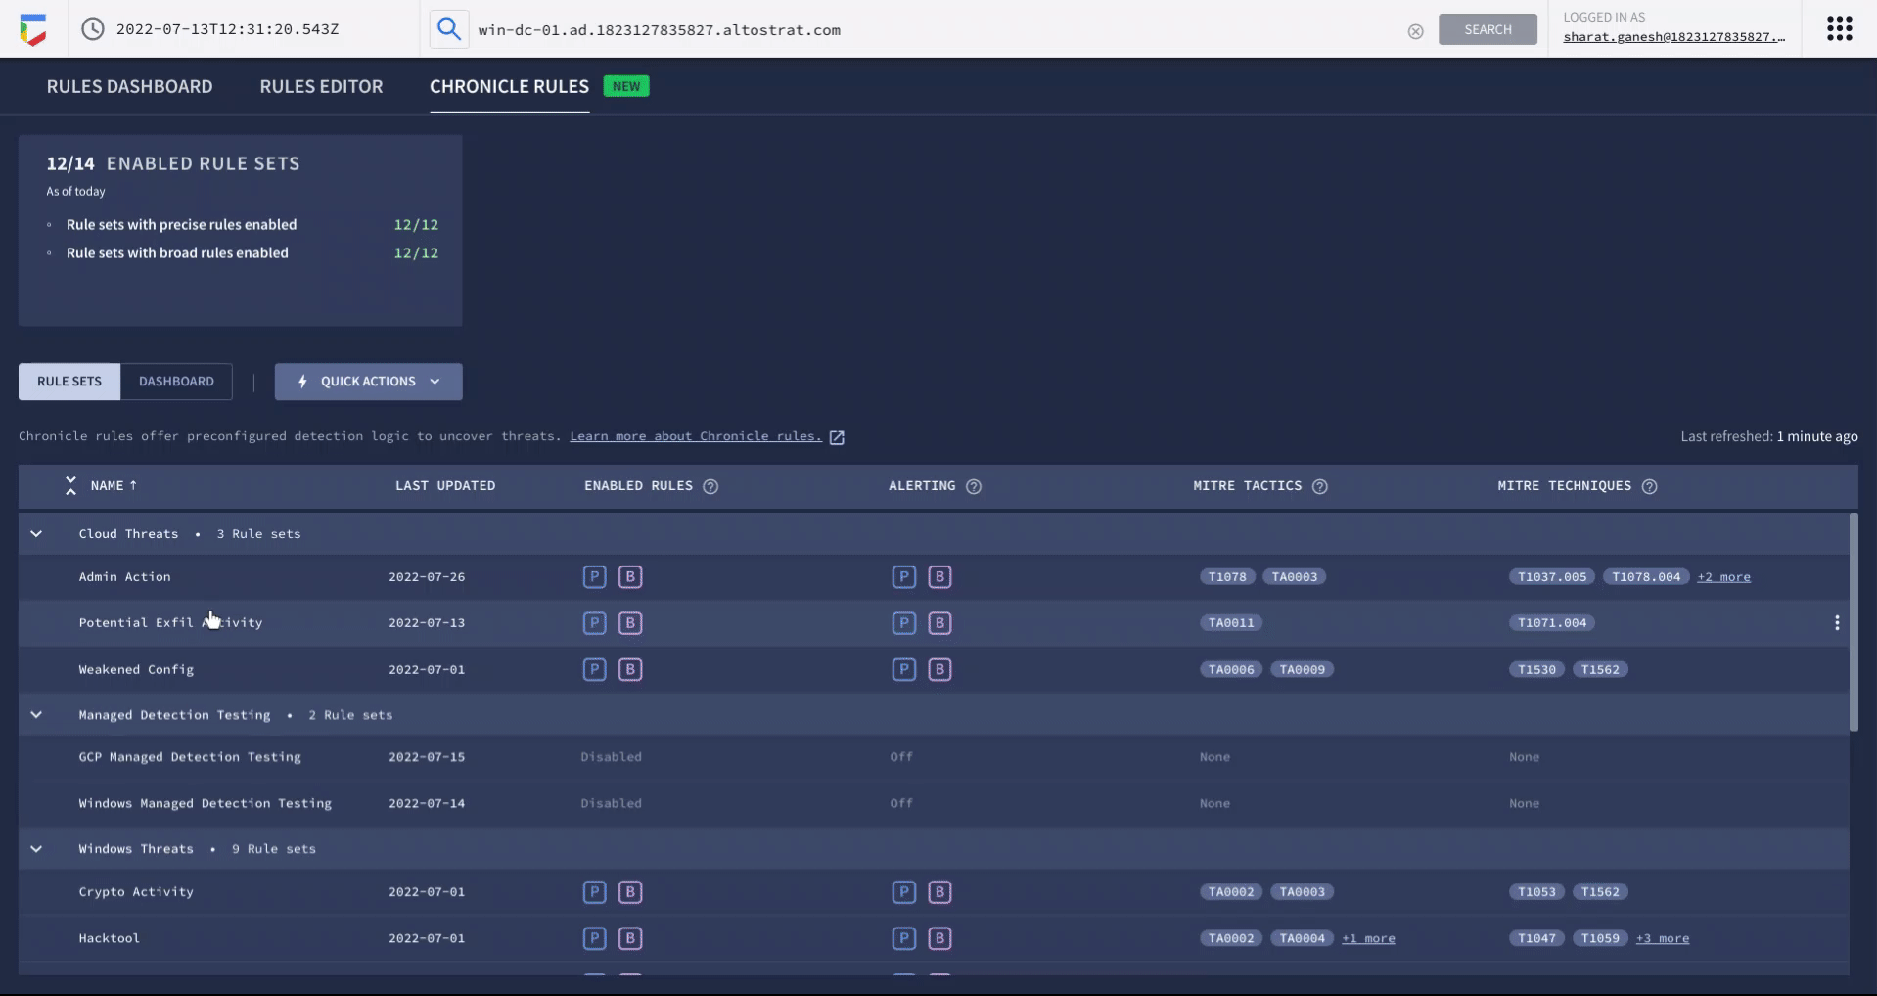1877x996 pixels.
Task: Toggle broad rules for Hacktool
Action: pos(630,937)
